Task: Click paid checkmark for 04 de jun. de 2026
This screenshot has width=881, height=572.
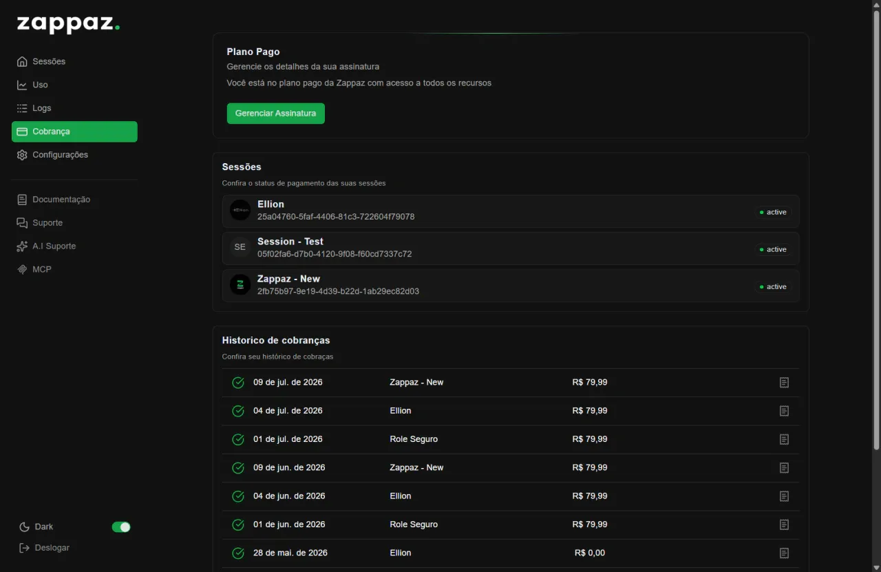Action: click(238, 496)
